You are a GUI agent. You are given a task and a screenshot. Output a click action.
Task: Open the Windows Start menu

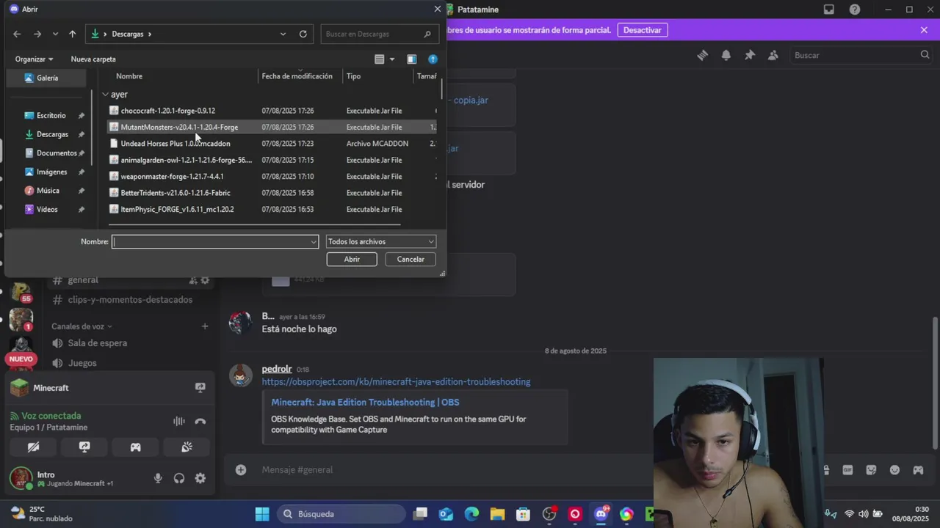click(x=262, y=514)
